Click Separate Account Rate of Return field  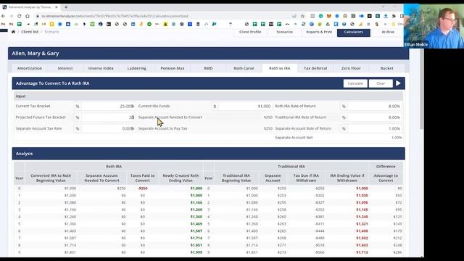tap(374, 128)
